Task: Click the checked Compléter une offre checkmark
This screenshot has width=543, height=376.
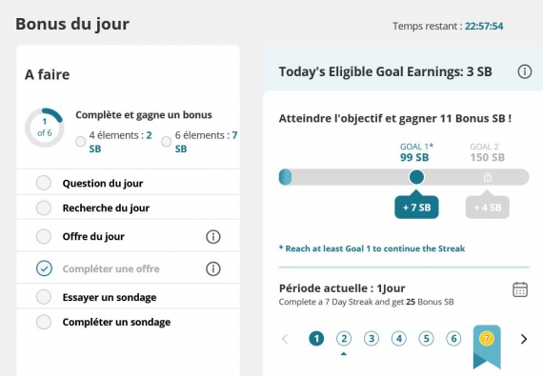Action: (x=44, y=268)
